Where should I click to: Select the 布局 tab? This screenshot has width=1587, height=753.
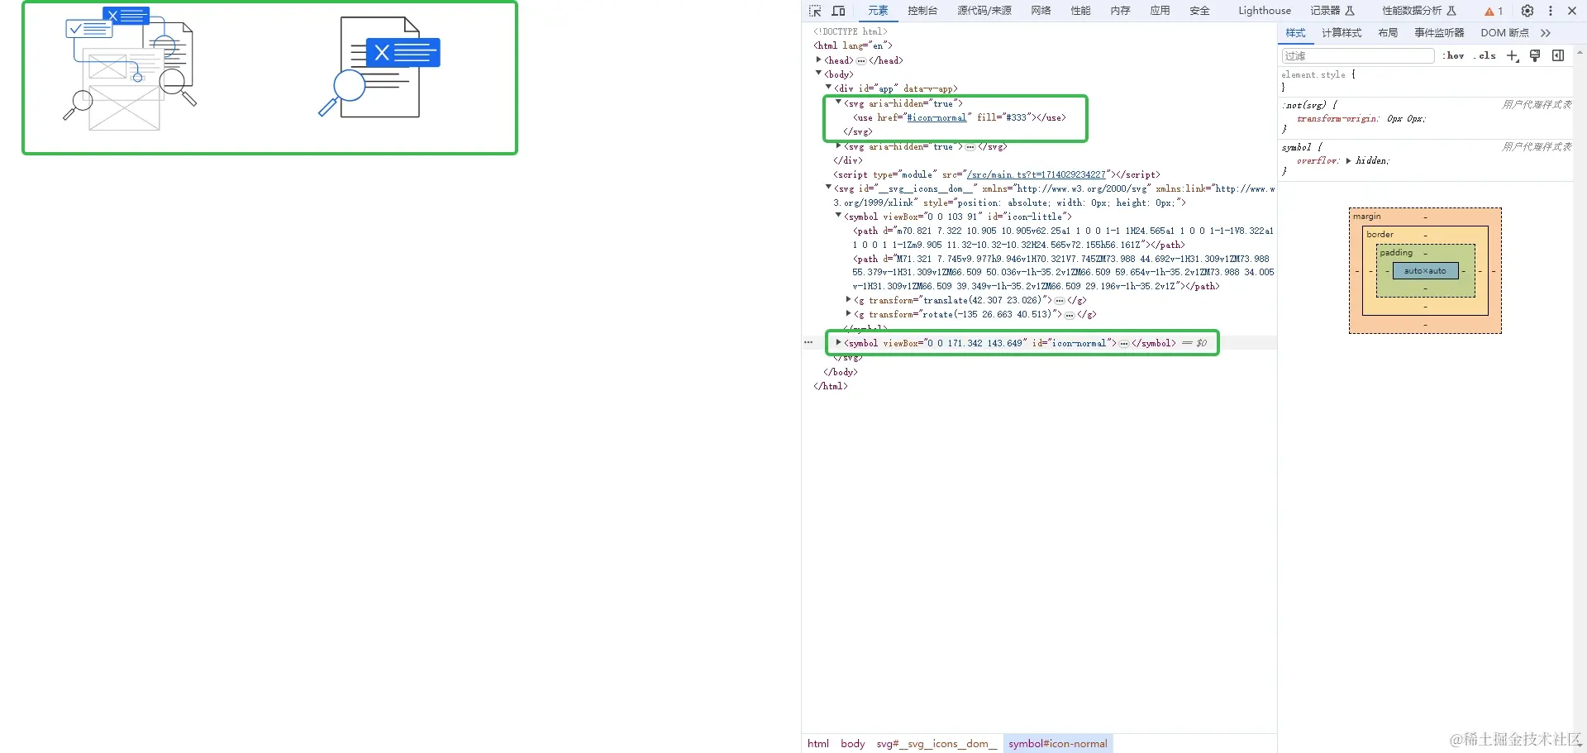1389,33
